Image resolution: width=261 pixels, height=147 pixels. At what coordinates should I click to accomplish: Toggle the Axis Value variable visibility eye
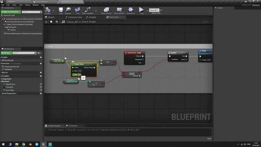pos(41,90)
